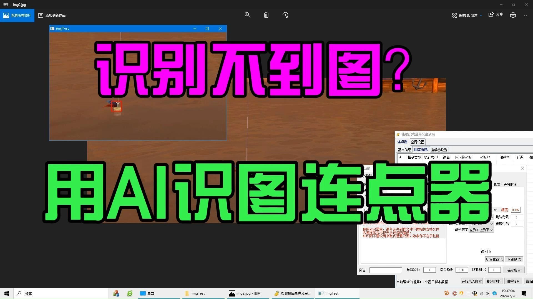Click the 偏移XY column header
Image resolution: width=533 pixels, height=299 pixels.
pyautogui.click(x=504, y=157)
